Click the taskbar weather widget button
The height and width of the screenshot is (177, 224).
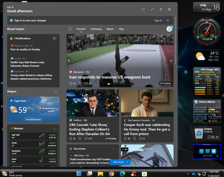(13, 174)
